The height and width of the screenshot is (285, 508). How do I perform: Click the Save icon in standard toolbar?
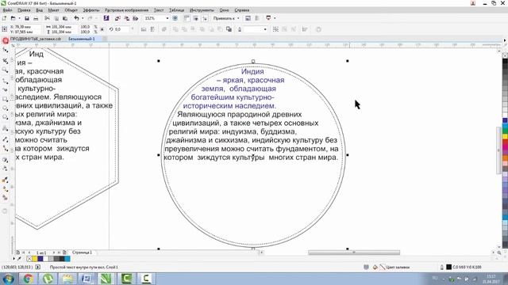(x=27, y=18)
